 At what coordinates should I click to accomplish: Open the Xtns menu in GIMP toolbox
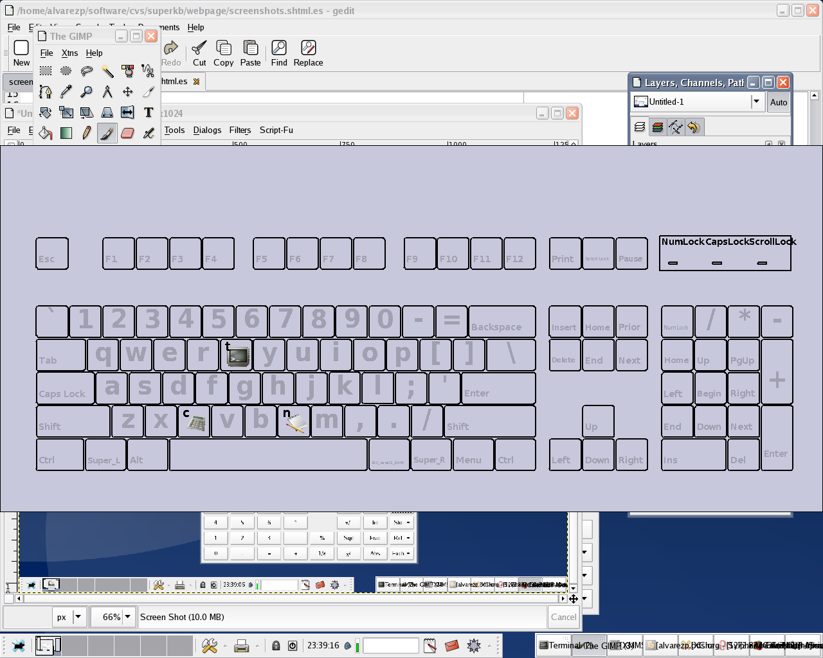(69, 53)
